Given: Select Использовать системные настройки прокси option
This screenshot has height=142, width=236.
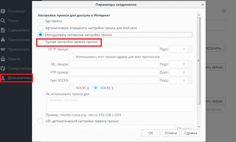Looking at the screenshot, I should tap(40, 35).
